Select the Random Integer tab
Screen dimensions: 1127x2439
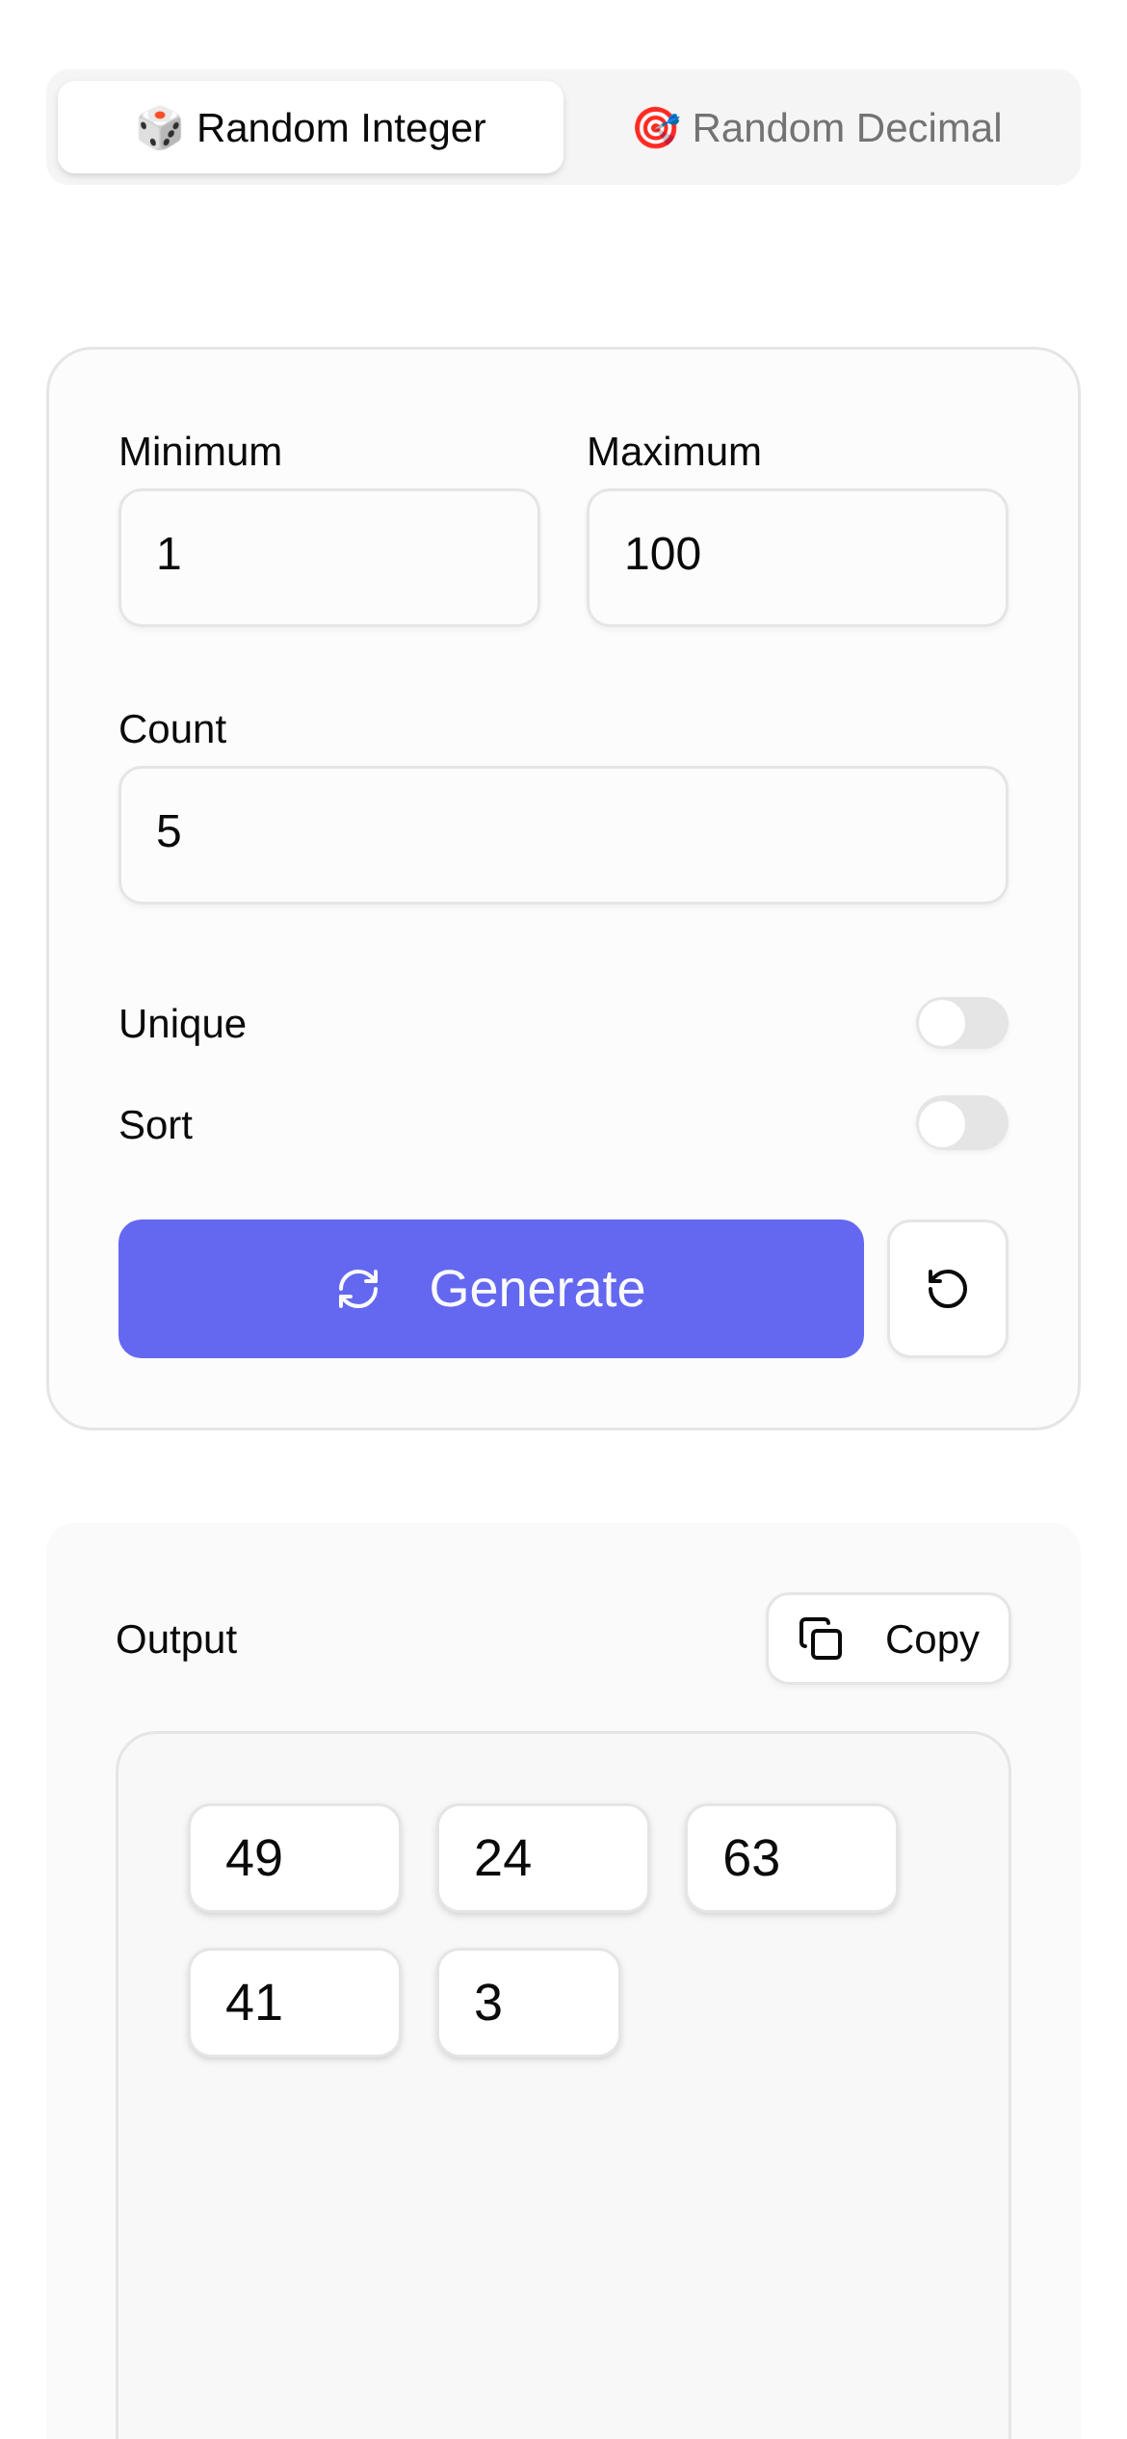pyautogui.click(x=310, y=128)
